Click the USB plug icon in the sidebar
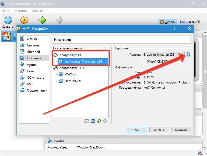The width and height of the screenshot is (207, 156). 22,84
